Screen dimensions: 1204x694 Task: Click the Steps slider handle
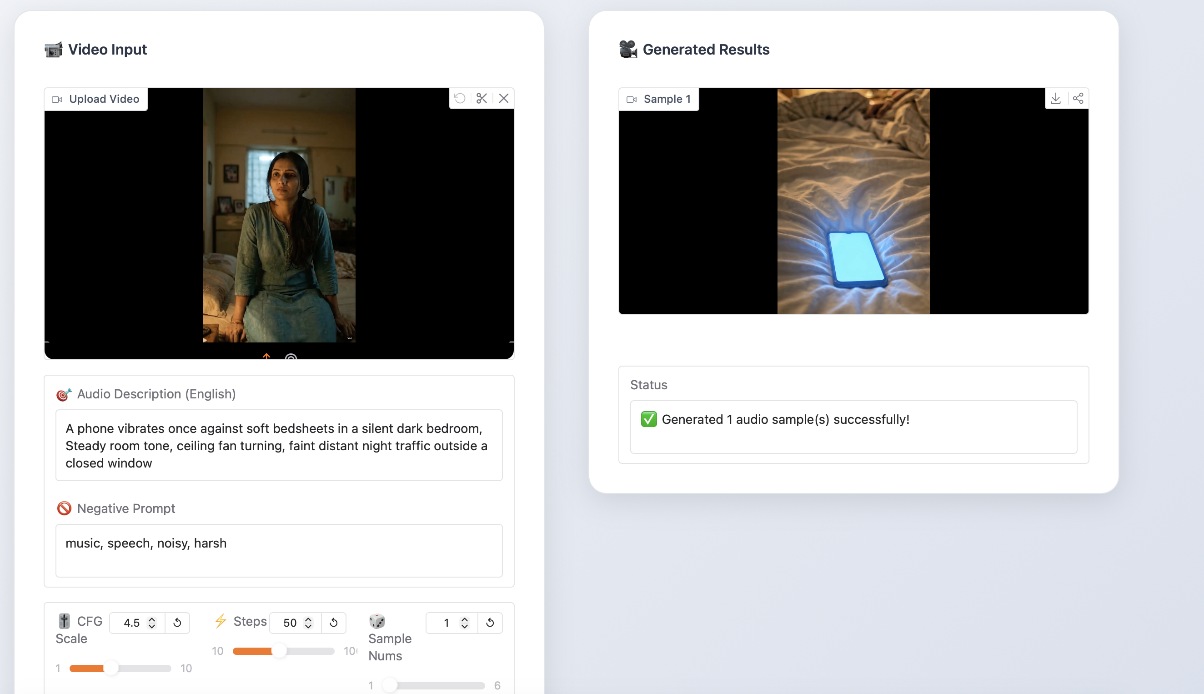(x=279, y=651)
